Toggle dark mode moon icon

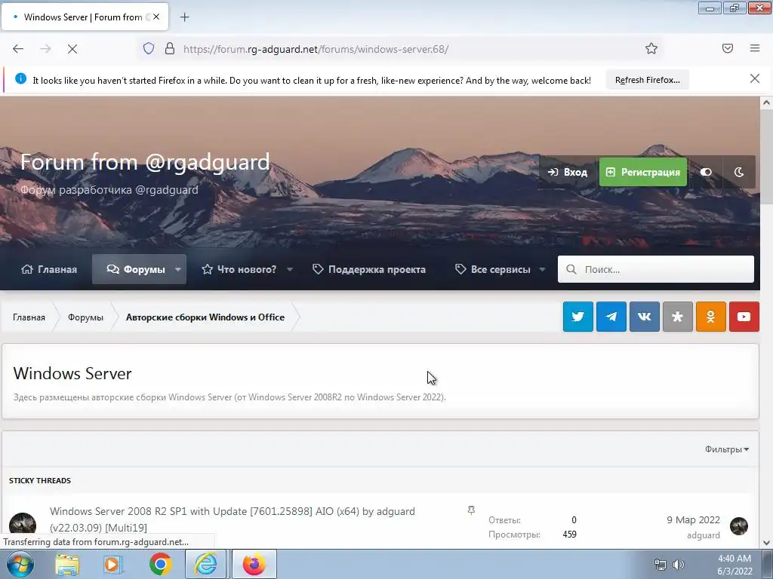738,172
